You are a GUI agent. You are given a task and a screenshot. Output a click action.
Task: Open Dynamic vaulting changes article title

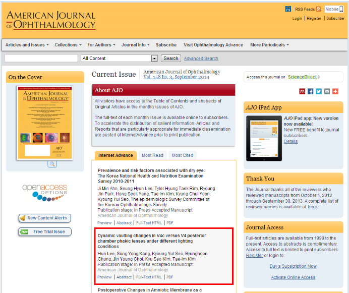tap(152, 241)
